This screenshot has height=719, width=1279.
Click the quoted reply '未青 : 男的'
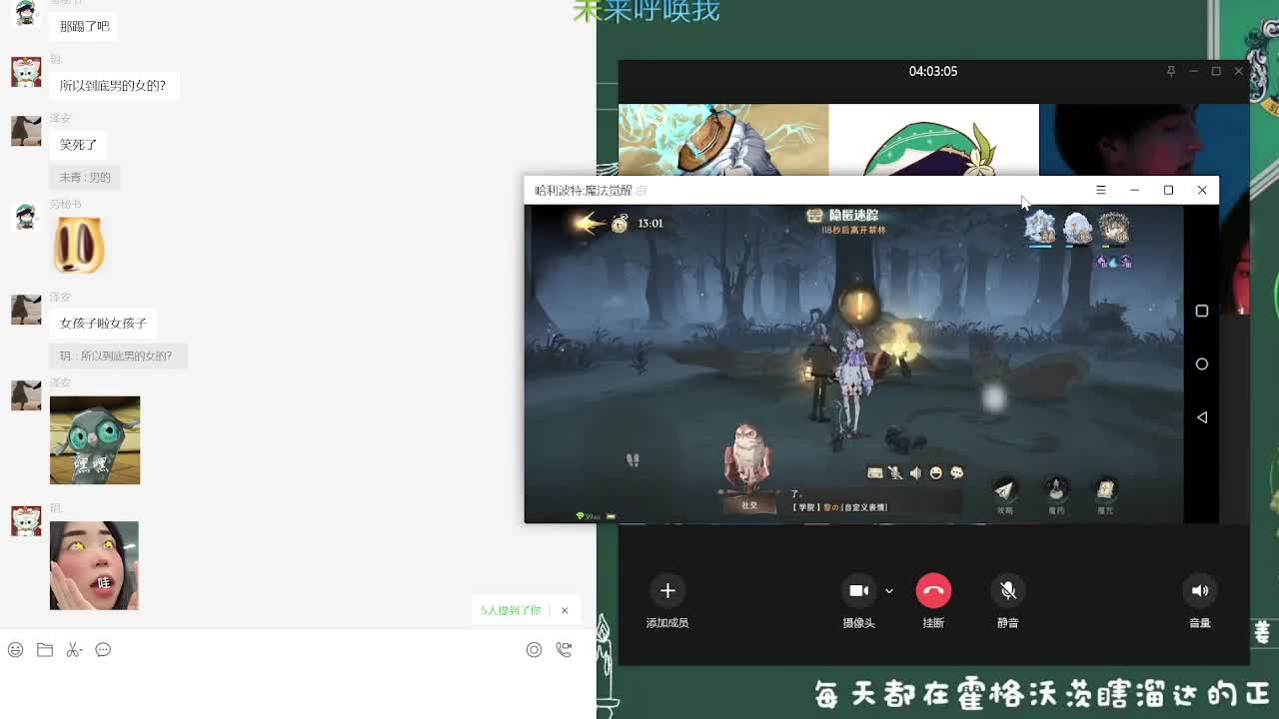[x=85, y=177]
